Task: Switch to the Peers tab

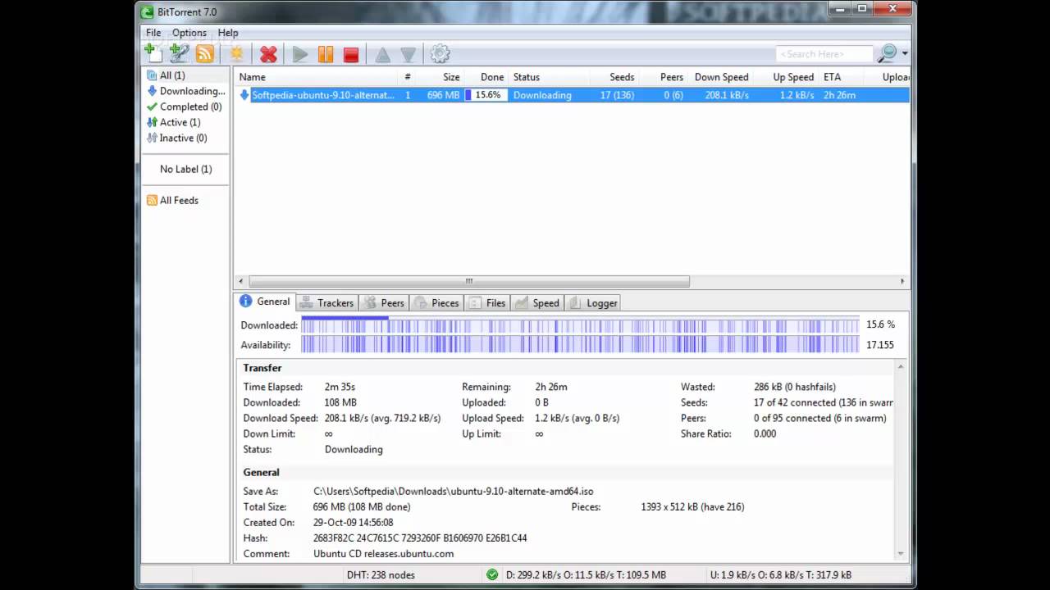Action: tap(385, 303)
